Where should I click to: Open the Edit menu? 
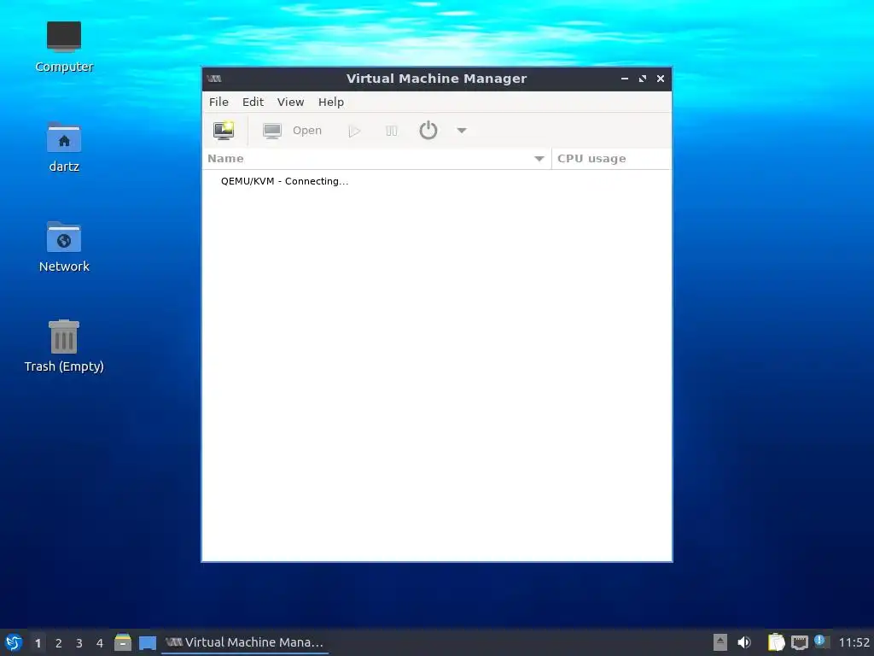[253, 102]
